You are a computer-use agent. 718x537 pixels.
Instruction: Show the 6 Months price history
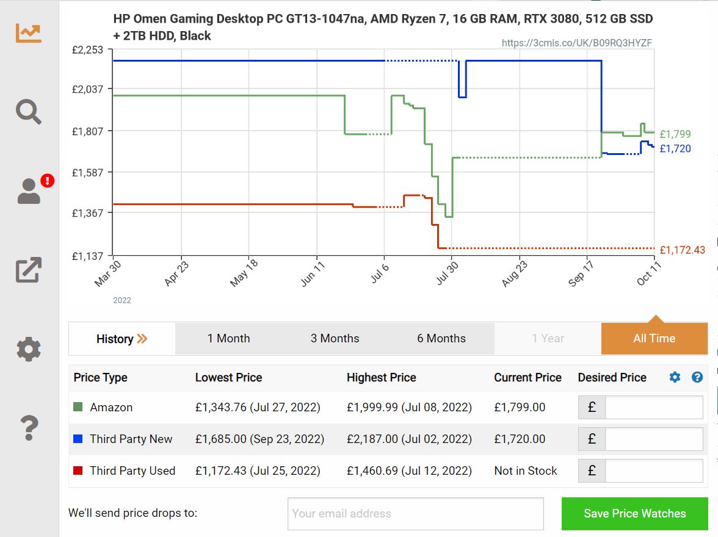[441, 339]
